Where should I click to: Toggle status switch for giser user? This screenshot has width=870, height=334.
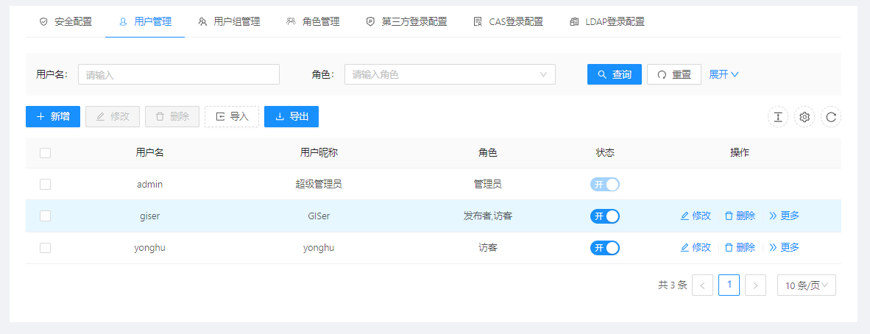605,216
